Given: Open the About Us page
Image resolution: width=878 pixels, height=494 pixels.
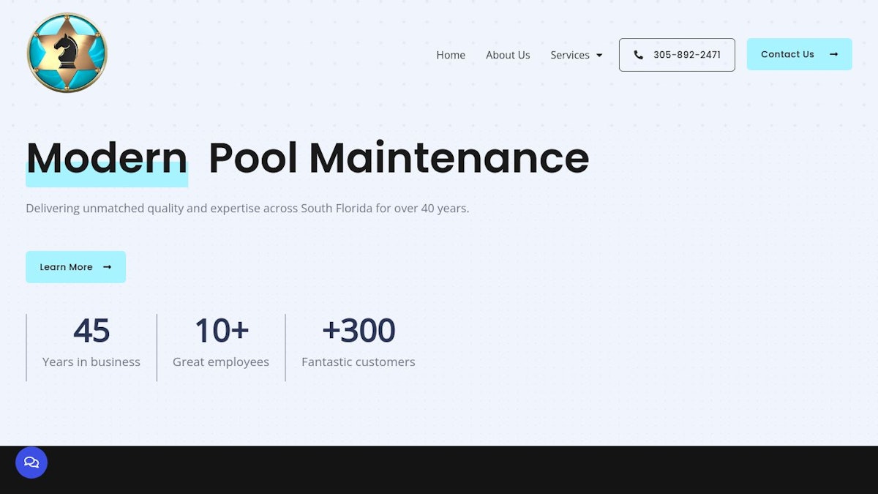Looking at the screenshot, I should (508, 55).
